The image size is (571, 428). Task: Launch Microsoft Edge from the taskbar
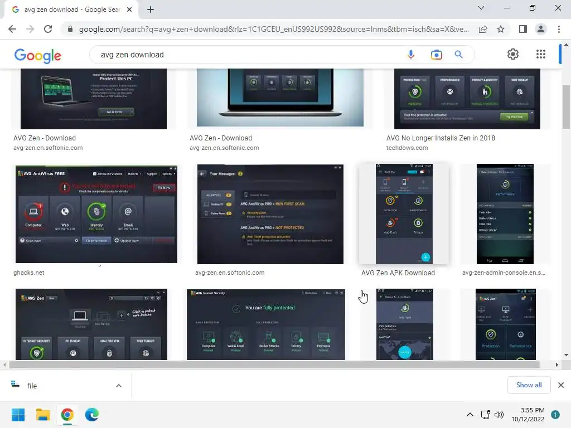(92, 415)
